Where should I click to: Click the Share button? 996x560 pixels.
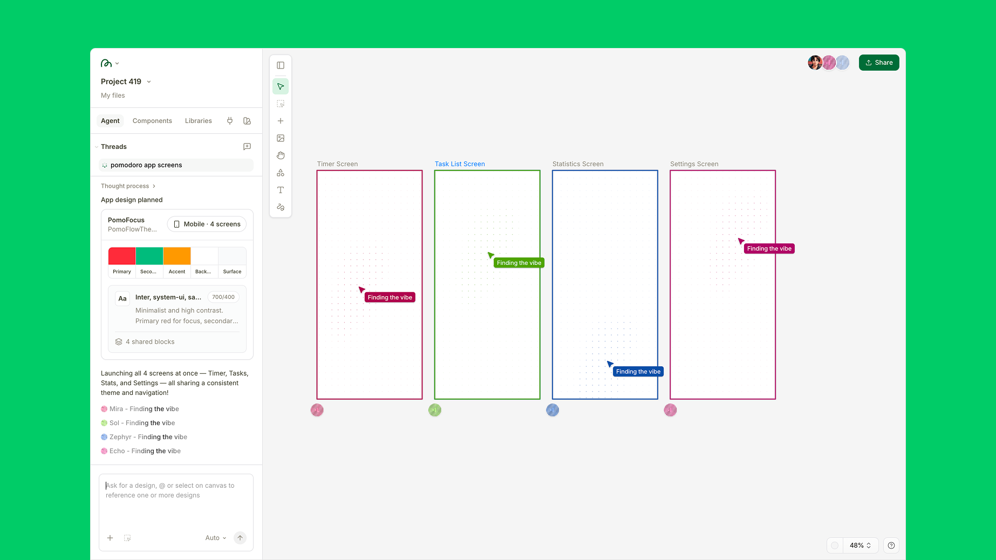click(x=879, y=63)
